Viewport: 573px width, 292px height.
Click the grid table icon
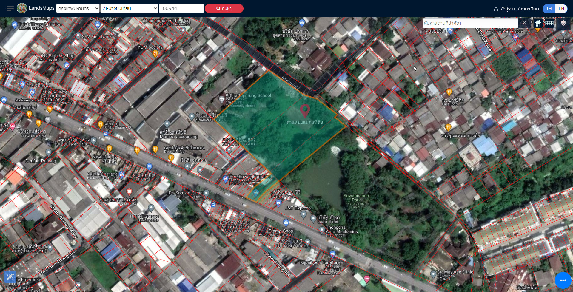549,23
